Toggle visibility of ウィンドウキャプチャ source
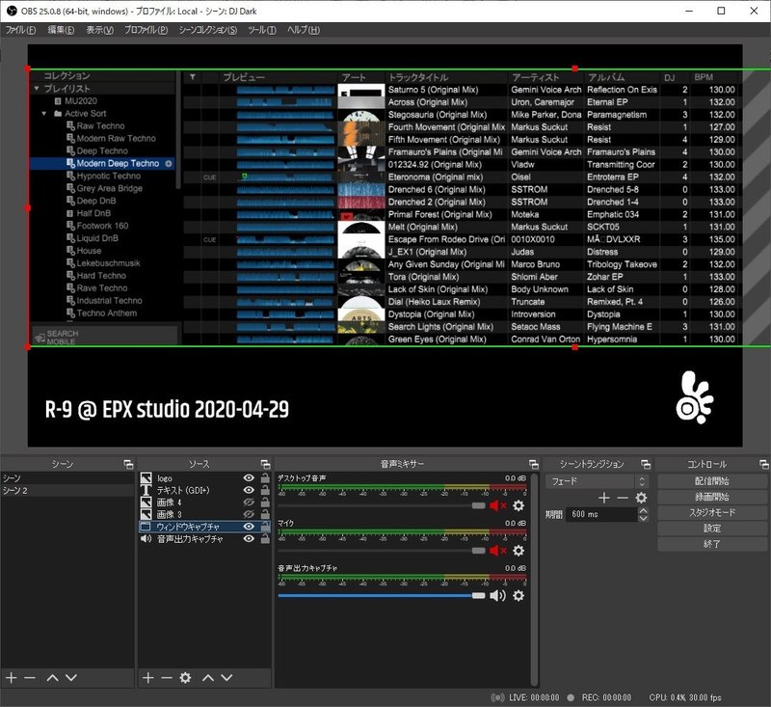Viewport: 771px width, 707px height. tap(249, 527)
